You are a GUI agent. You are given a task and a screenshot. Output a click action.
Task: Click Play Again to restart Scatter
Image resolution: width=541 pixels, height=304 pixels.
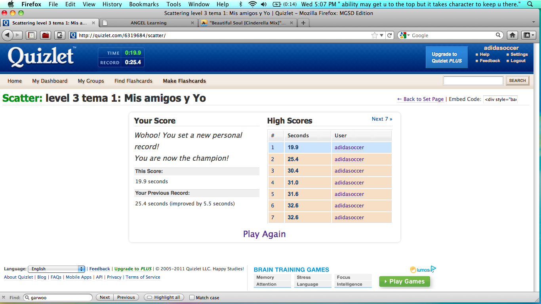pos(264,234)
